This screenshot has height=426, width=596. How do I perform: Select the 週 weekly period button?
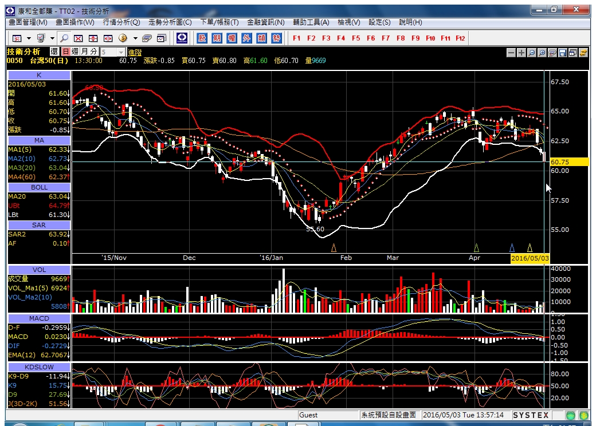75,52
